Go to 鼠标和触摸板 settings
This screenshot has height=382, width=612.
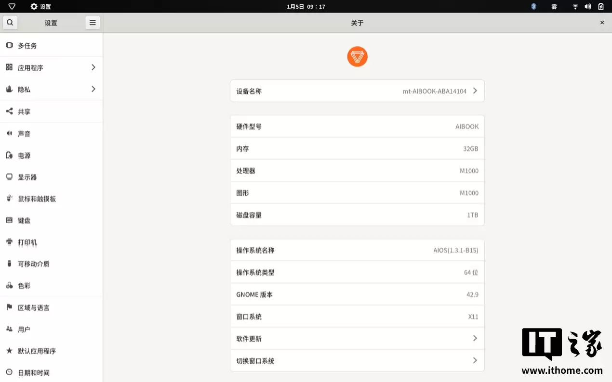click(37, 199)
